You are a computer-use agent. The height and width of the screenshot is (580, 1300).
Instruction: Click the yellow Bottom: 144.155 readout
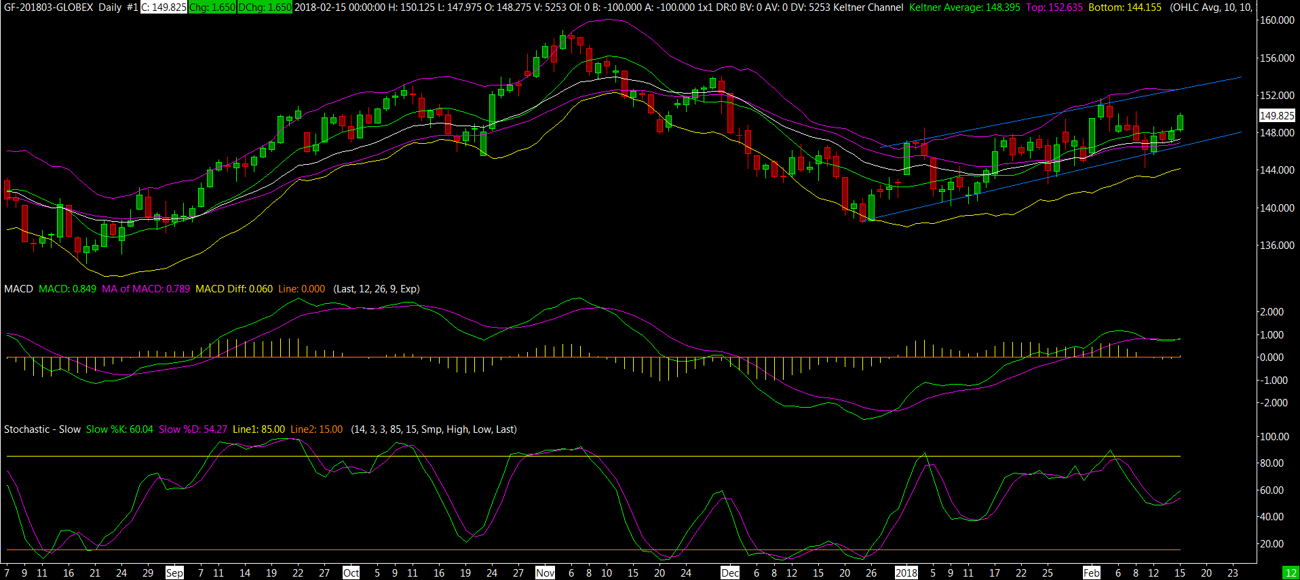click(x=1125, y=7)
